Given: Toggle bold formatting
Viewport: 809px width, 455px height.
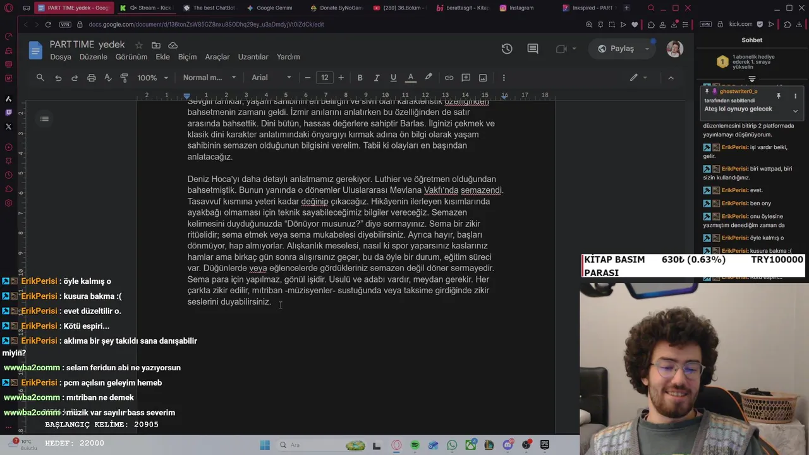Looking at the screenshot, I should (x=360, y=78).
